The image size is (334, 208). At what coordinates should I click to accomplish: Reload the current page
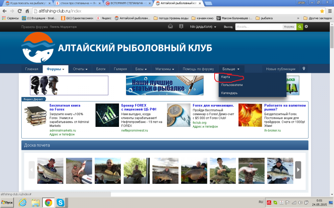tap(20, 11)
